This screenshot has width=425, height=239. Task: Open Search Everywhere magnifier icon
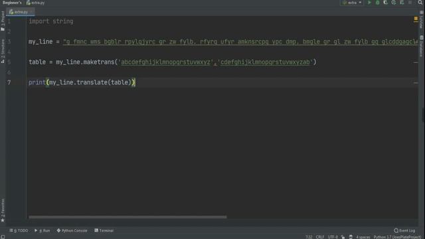(x=420, y=3)
